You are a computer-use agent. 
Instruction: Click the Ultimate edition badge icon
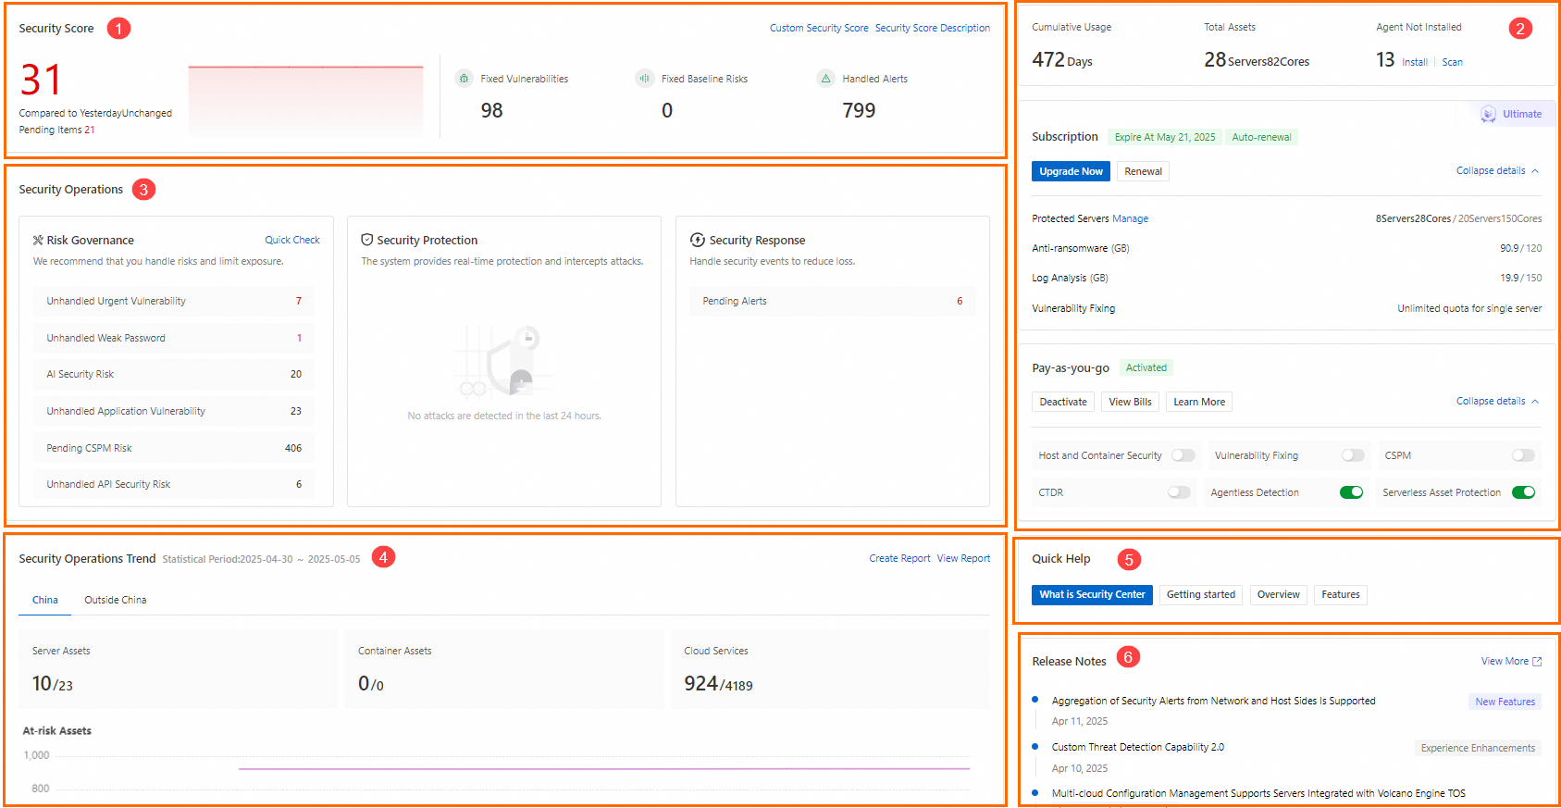point(1488,114)
